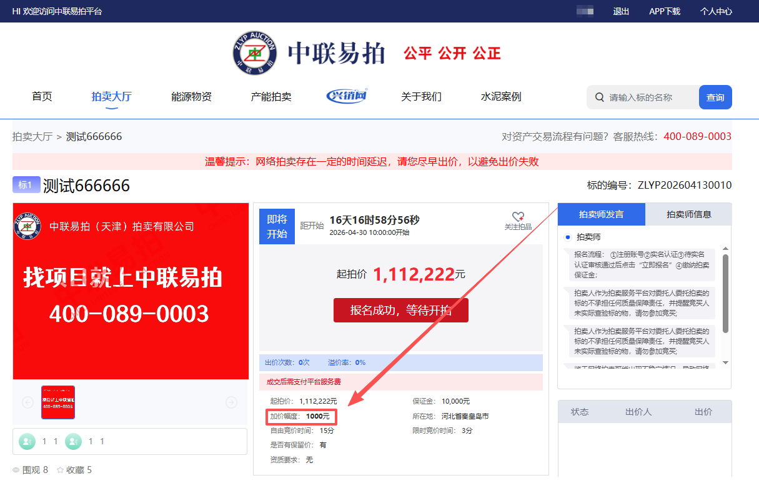Click 退出 link in top bar
Screen dimensions: 759x488
(x=621, y=11)
